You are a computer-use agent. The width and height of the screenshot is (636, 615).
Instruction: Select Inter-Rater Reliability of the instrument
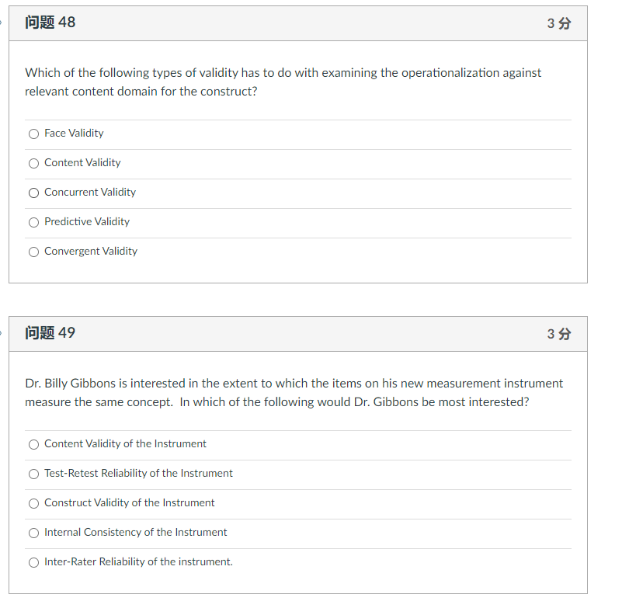pos(33,562)
